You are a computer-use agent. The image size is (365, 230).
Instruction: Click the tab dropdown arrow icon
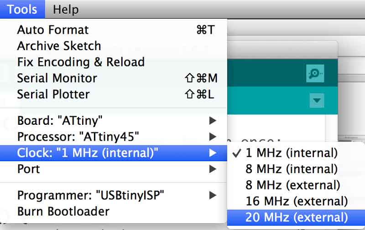317,101
